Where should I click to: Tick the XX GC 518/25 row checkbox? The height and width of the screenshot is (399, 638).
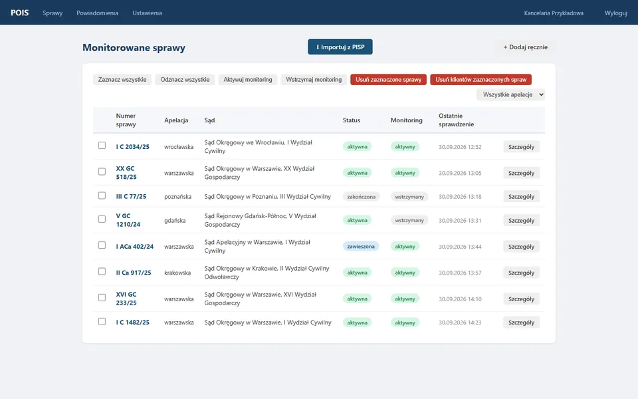point(102,172)
